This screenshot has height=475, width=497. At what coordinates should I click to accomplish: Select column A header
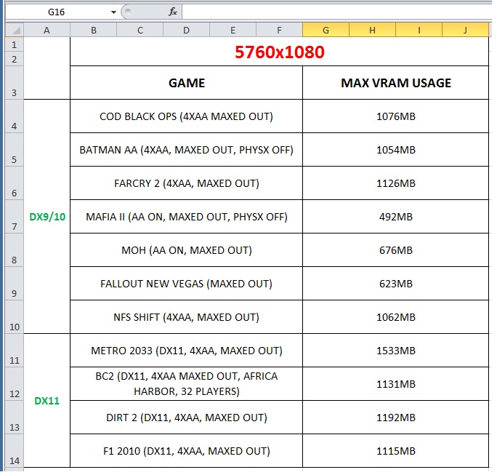pyautogui.click(x=47, y=30)
